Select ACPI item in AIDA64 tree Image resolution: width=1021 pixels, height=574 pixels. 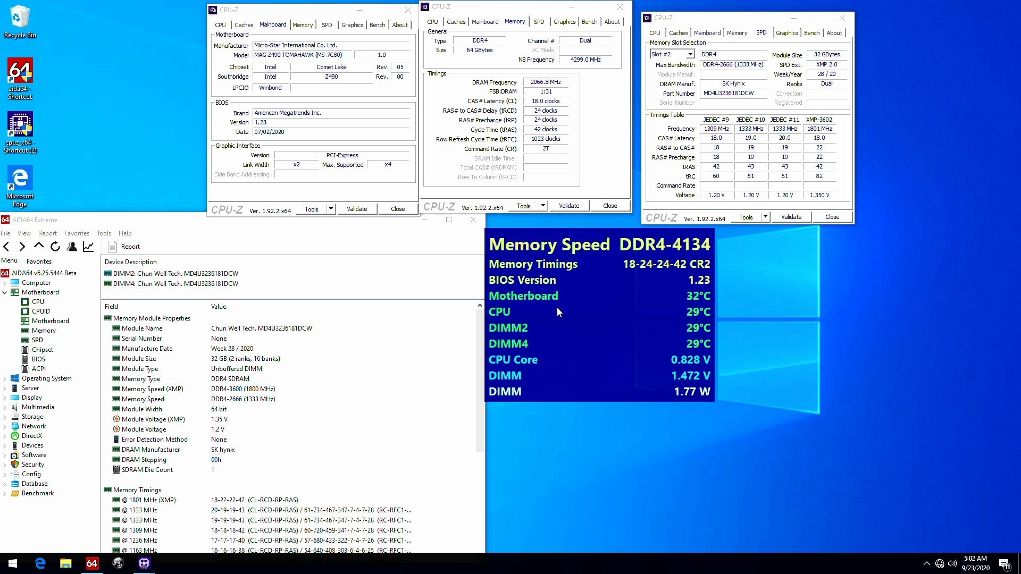(39, 369)
